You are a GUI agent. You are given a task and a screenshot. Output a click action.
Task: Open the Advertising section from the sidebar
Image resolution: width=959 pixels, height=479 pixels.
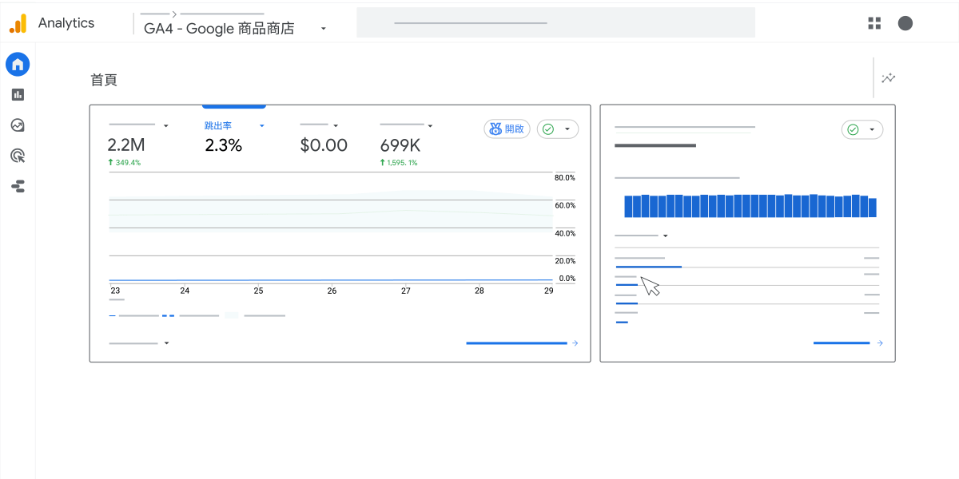click(18, 155)
